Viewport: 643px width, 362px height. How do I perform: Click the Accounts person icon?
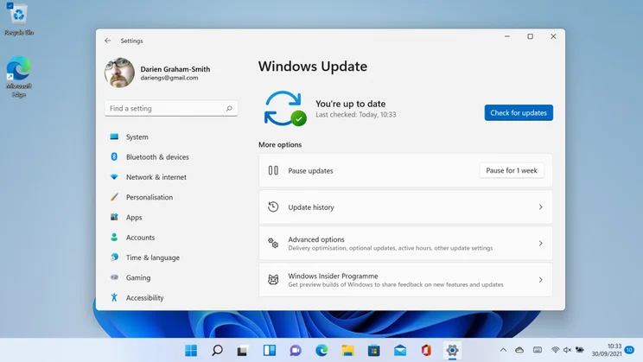[114, 237]
